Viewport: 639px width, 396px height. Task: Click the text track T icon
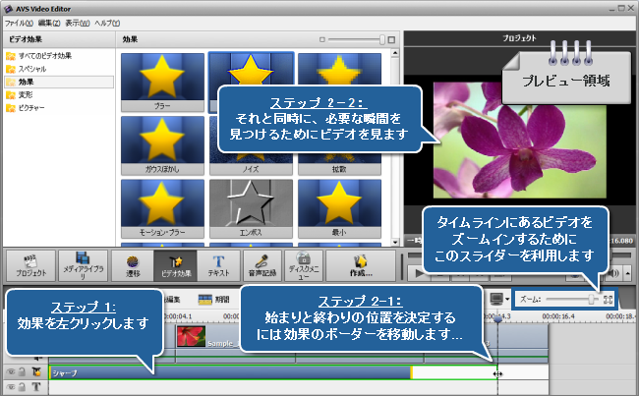(36, 386)
